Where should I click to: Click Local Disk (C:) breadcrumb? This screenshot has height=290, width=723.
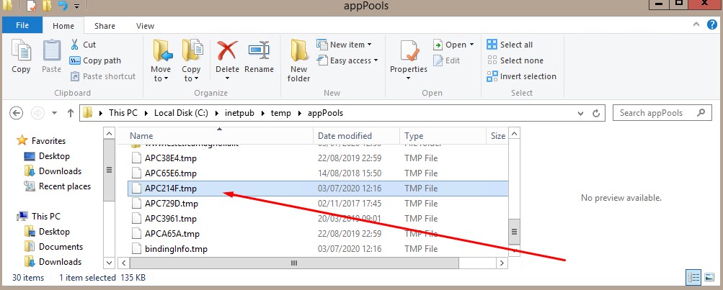(182, 113)
